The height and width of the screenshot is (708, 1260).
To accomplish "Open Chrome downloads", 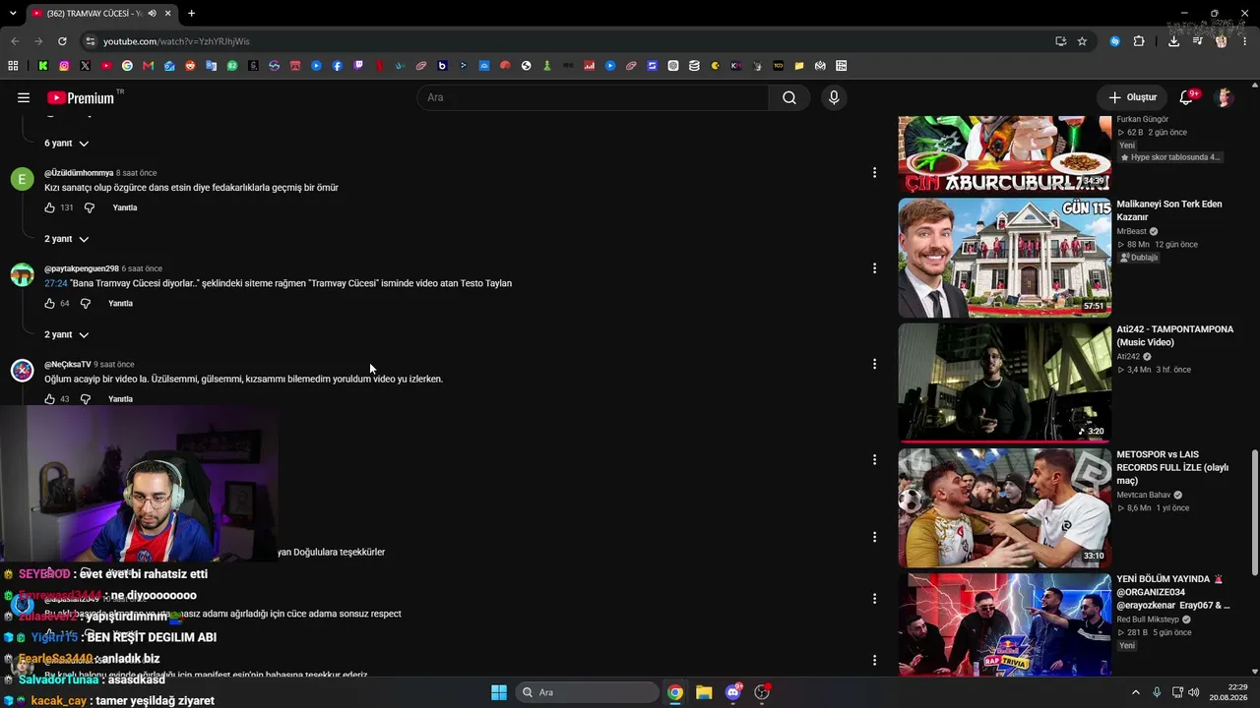I will (1173, 41).
